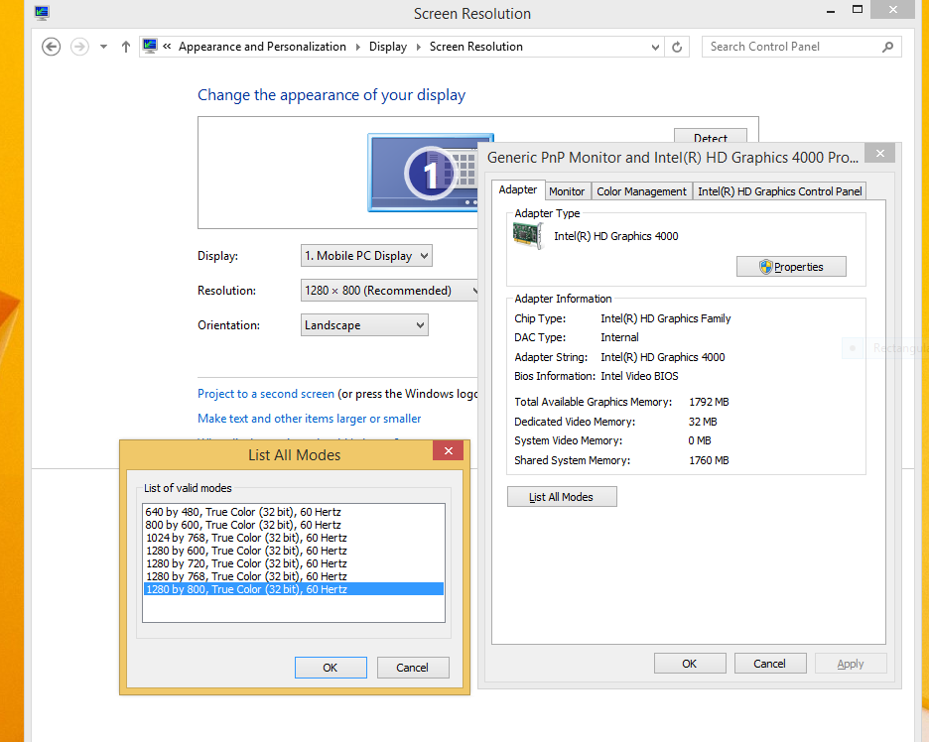The height and width of the screenshot is (742, 929).
Task: Open the Orientation dropdown
Action: [x=364, y=325]
